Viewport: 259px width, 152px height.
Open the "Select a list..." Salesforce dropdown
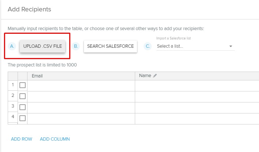pos(195,46)
